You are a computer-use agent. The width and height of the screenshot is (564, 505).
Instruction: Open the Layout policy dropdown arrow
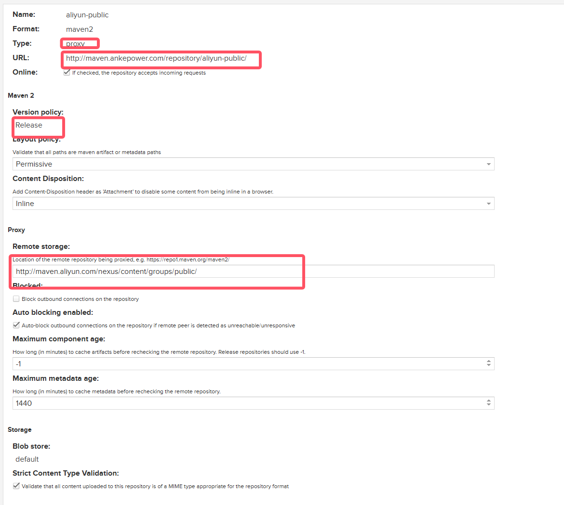pos(488,164)
